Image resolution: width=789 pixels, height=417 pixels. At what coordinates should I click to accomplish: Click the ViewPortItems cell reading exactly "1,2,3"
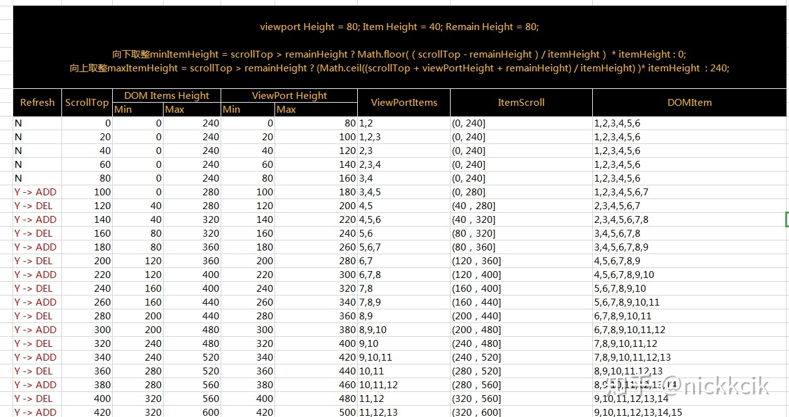(x=404, y=137)
